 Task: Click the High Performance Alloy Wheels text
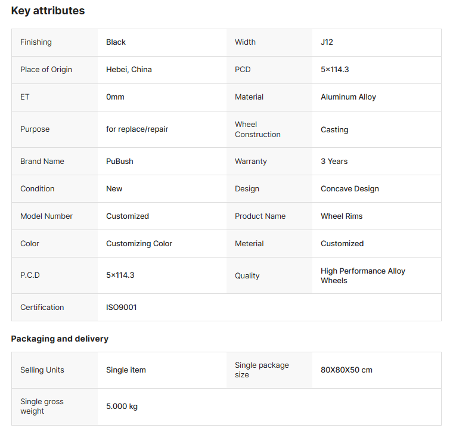click(362, 275)
